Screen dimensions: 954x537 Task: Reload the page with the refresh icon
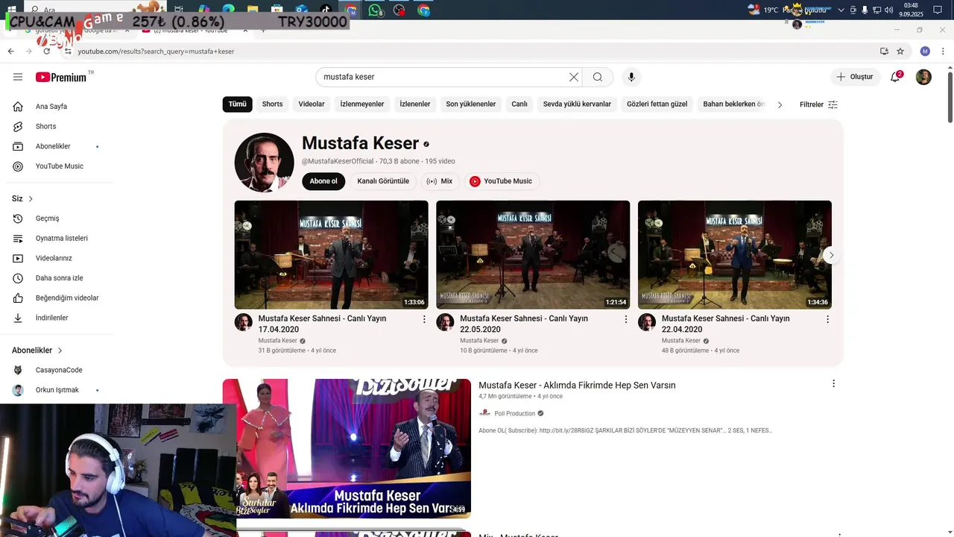pos(46,51)
